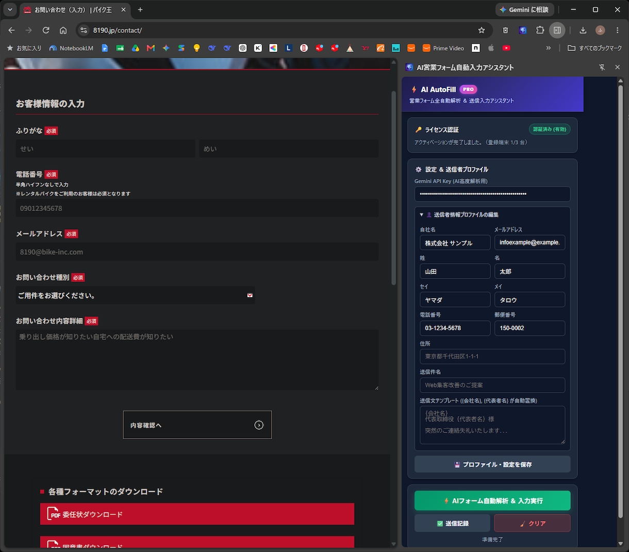
Task: Pin the AI assistant side panel
Action: click(602, 68)
